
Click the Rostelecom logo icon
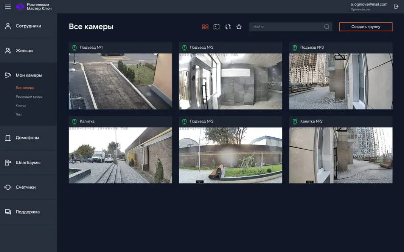pyautogui.click(x=20, y=6)
